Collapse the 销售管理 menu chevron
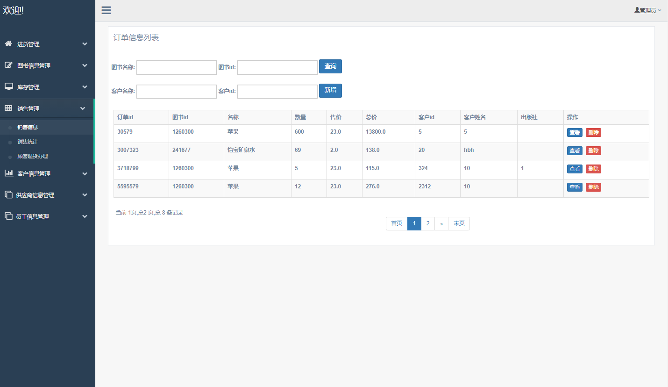Screen dimensions: 668x387 click(83, 108)
